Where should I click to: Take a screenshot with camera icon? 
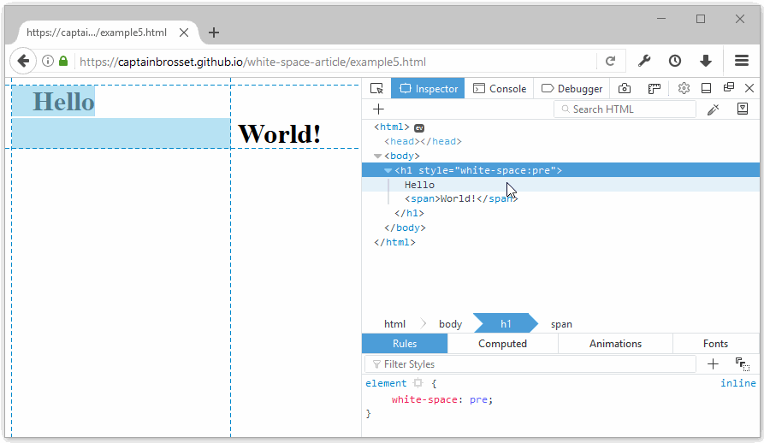pyautogui.click(x=625, y=88)
